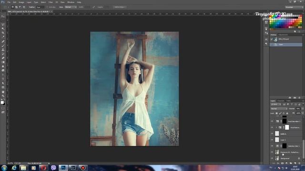The image size is (305, 171).
Task: Hide the Hue/Saturation 2 layer
Action: [272, 121]
